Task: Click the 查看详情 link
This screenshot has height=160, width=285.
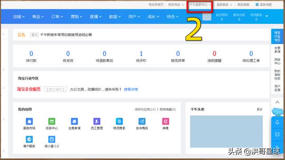Action: point(131,89)
